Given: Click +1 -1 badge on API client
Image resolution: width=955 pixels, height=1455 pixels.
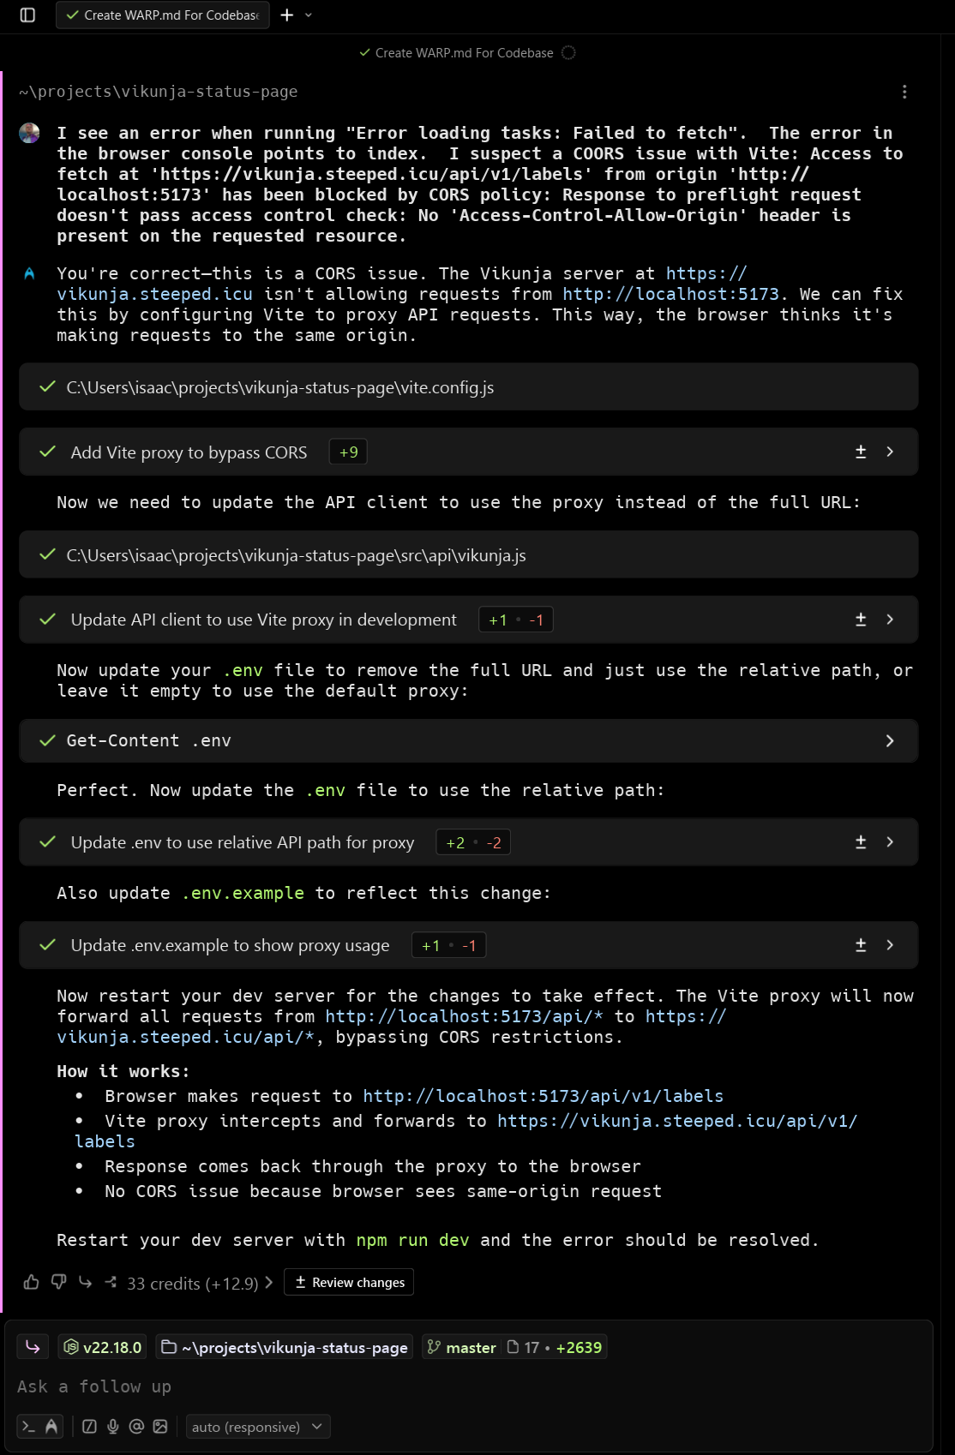Looking at the screenshot, I should 515,620.
